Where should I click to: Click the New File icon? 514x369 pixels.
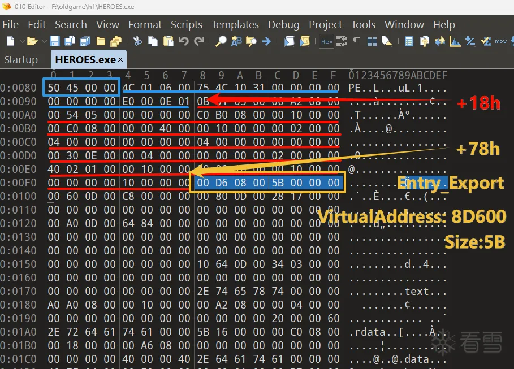(x=10, y=41)
